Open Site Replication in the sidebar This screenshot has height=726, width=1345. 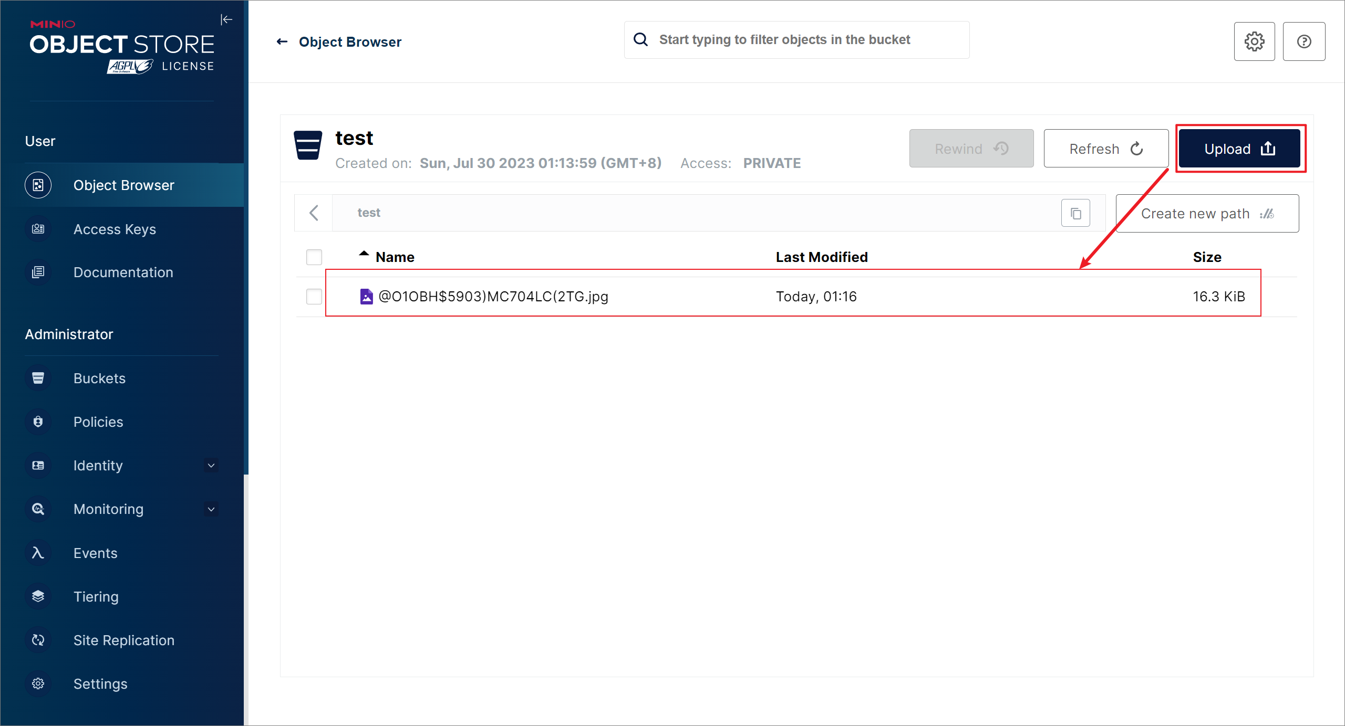coord(124,640)
